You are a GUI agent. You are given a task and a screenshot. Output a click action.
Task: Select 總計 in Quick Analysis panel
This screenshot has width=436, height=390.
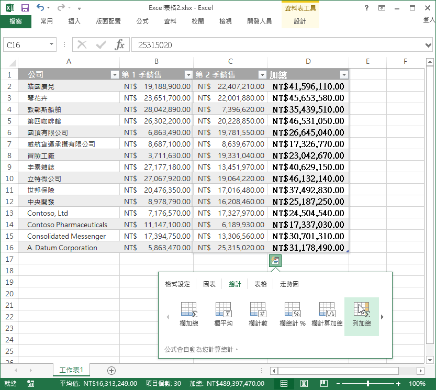coord(234,284)
